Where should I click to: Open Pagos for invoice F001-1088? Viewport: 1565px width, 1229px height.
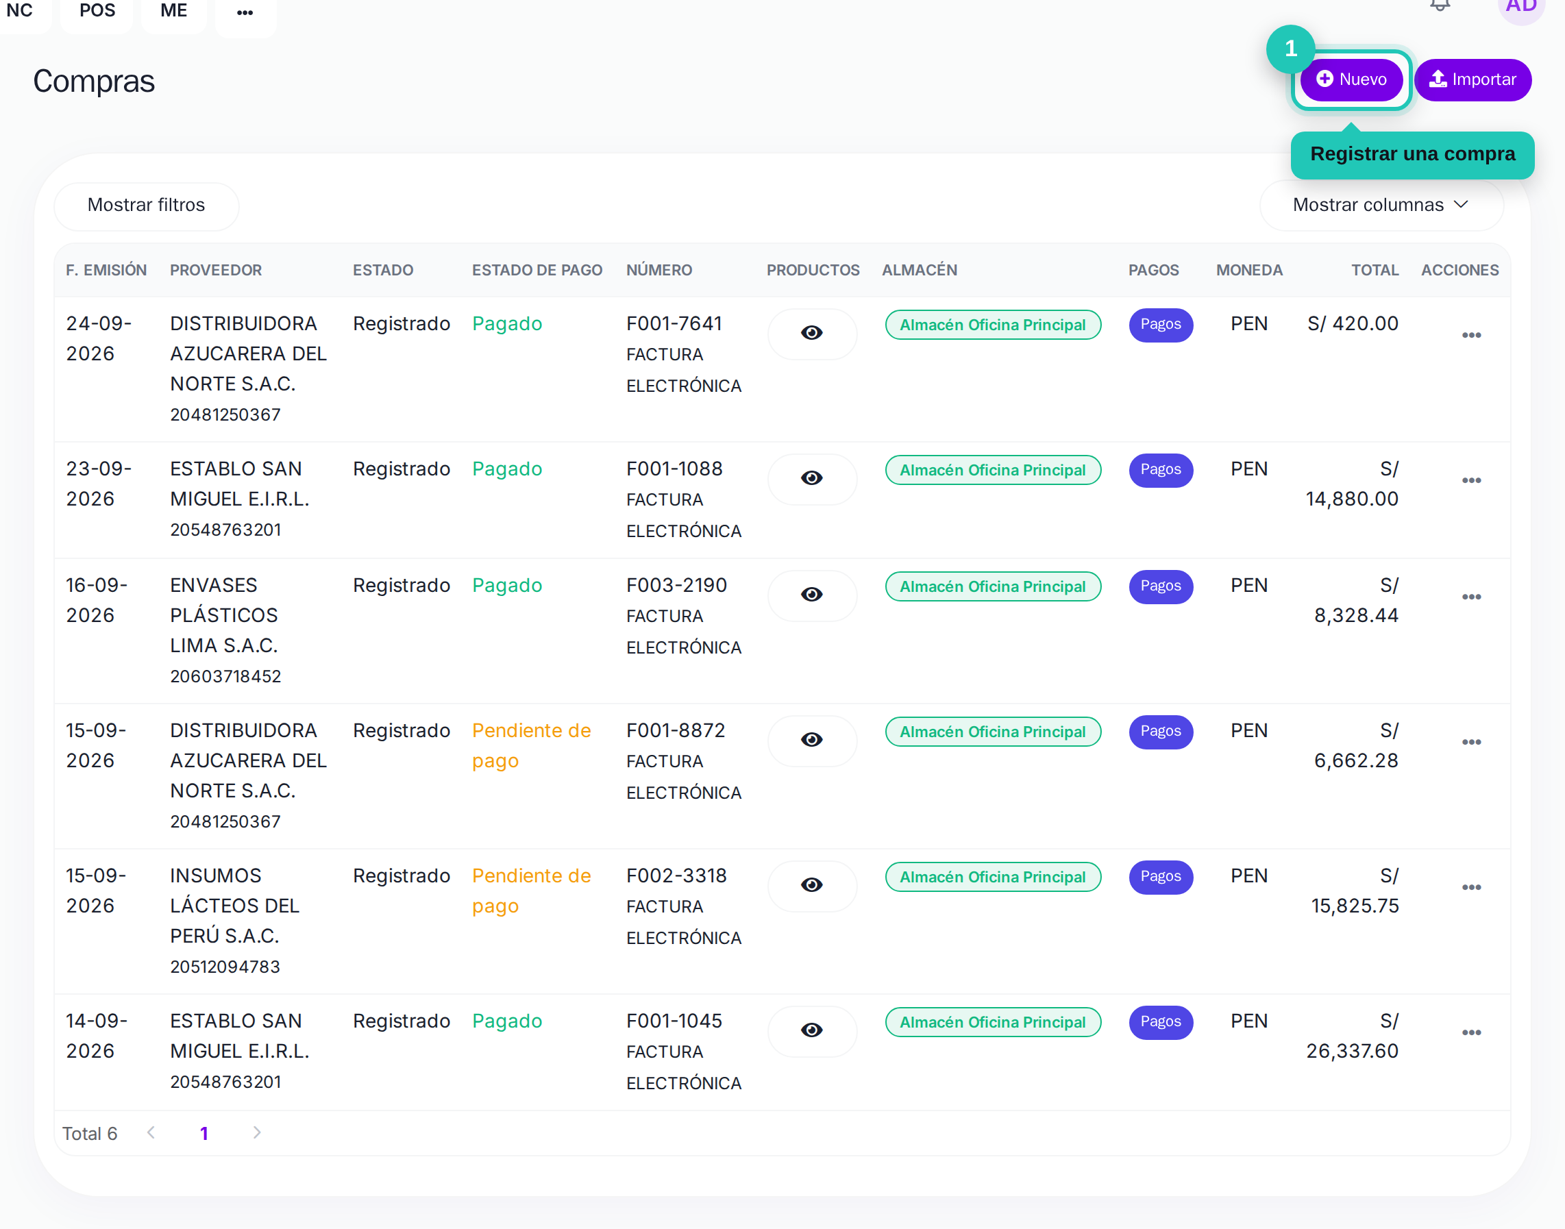tap(1161, 470)
